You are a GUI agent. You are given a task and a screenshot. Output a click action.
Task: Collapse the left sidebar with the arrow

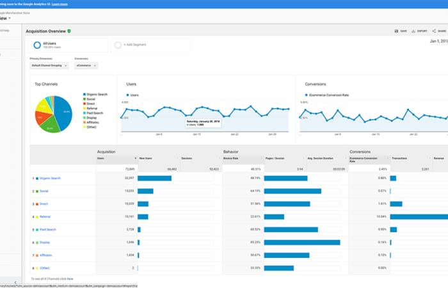pyautogui.click(x=15, y=282)
